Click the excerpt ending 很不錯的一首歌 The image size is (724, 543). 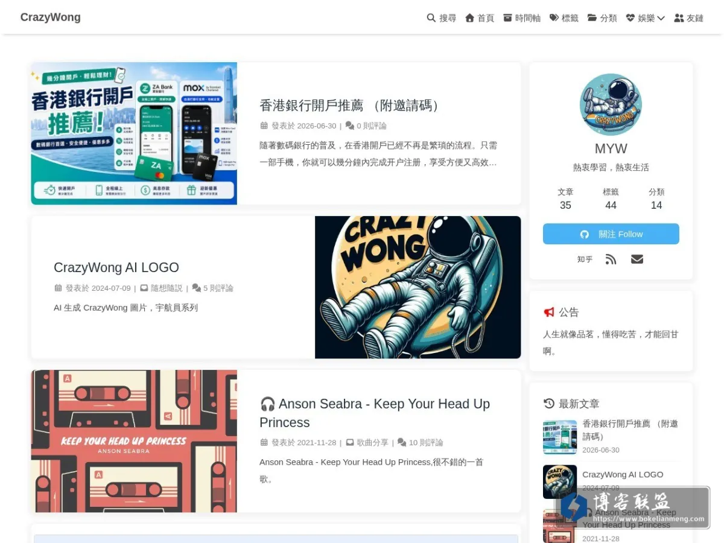(x=371, y=471)
